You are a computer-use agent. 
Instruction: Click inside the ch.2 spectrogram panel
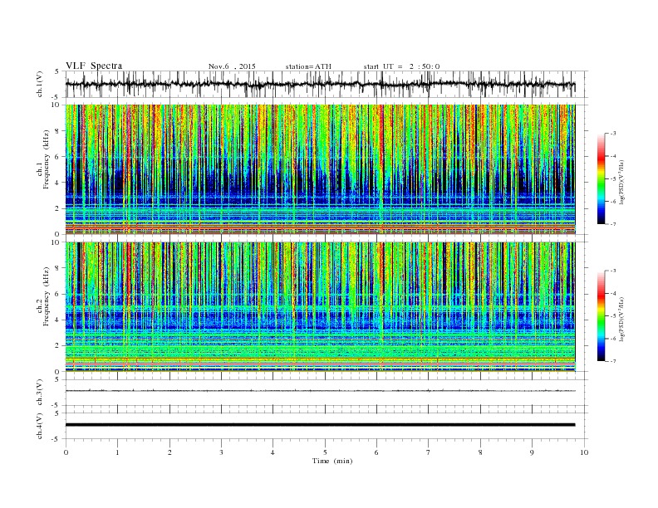click(320, 306)
